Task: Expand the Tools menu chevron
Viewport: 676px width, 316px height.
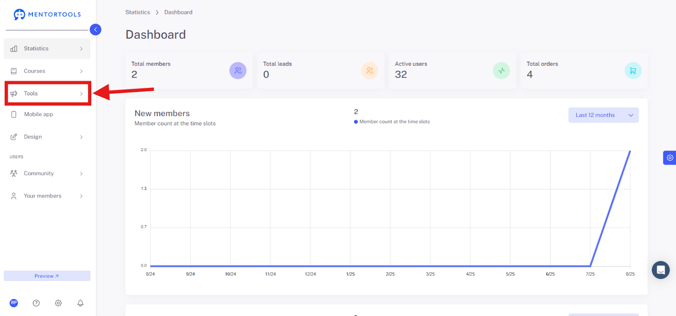Action: [82, 94]
